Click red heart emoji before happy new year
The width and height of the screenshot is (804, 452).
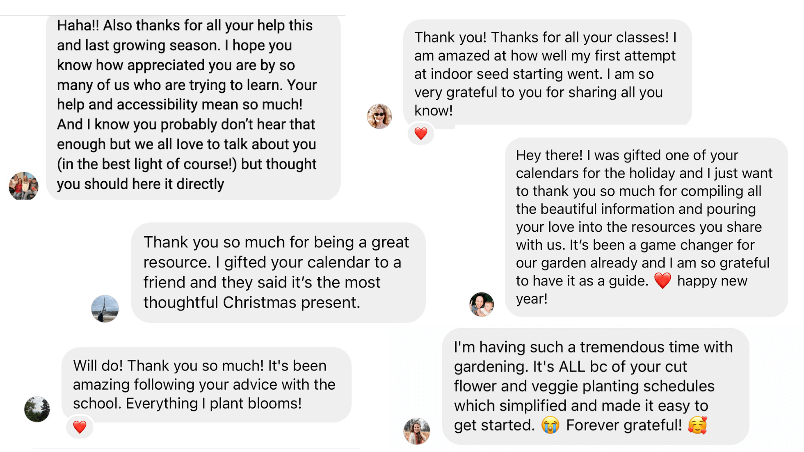tap(662, 281)
